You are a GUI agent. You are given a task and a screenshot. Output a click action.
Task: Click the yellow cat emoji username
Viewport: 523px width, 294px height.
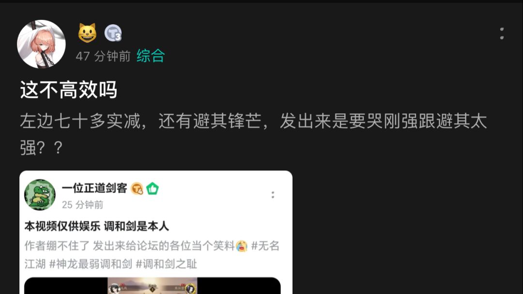87,33
